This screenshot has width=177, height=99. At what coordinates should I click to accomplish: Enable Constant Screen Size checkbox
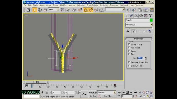(x=129, y=62)
